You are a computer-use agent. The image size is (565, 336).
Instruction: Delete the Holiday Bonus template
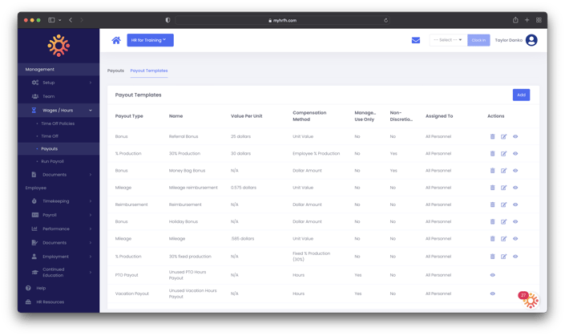click(492, 221)
